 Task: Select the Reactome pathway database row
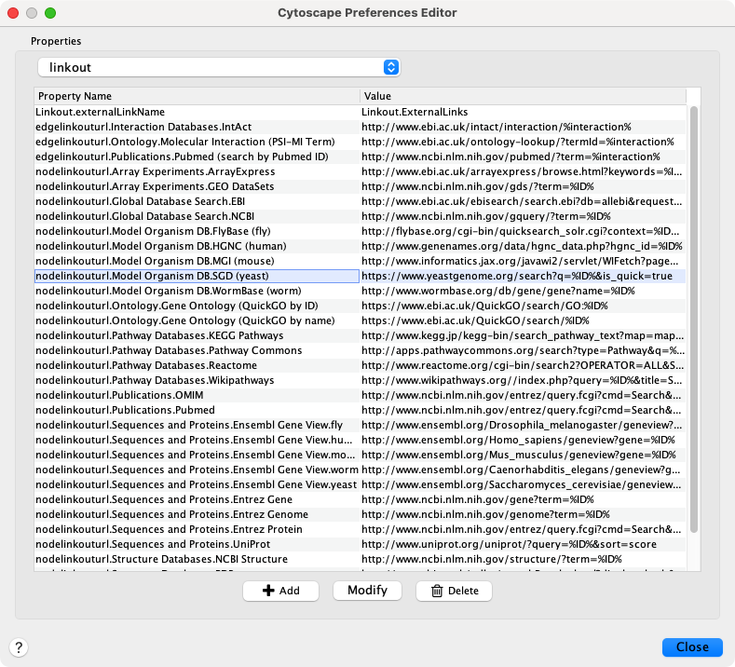pyautogui.click(x=196, y=365)
